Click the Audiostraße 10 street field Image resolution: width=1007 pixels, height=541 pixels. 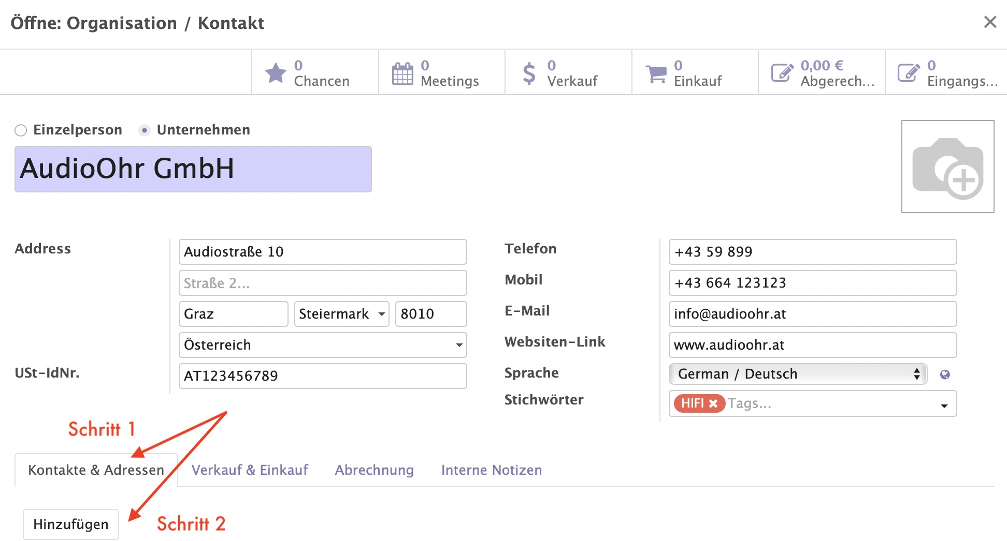(x=323, y=252)
